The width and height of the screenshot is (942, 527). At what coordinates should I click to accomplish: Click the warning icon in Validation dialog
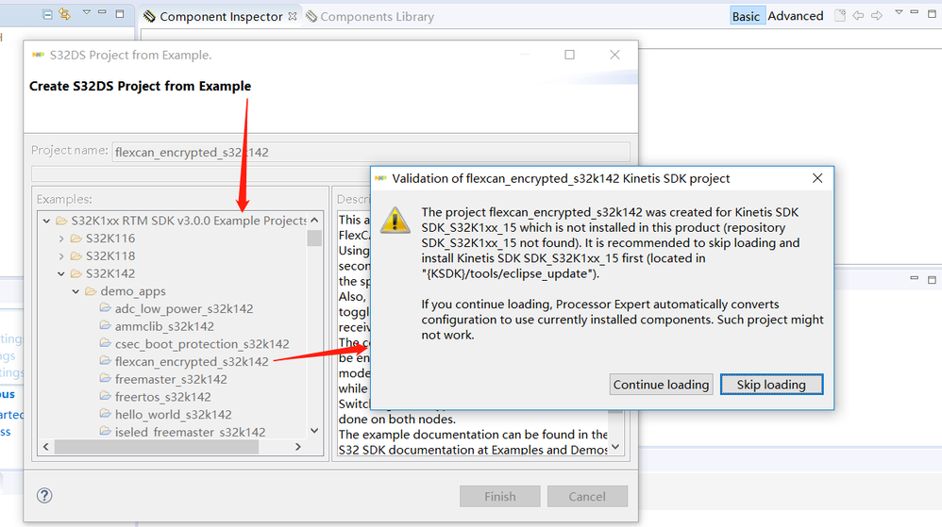(x=395, y=221)
